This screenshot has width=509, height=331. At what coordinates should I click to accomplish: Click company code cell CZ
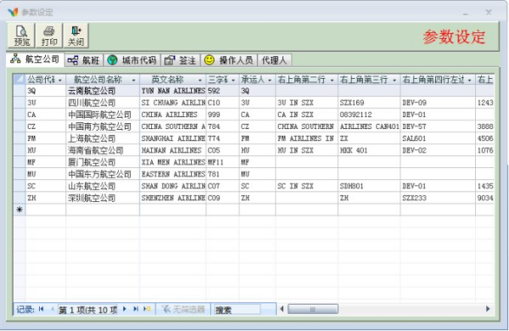pos(46,126)
